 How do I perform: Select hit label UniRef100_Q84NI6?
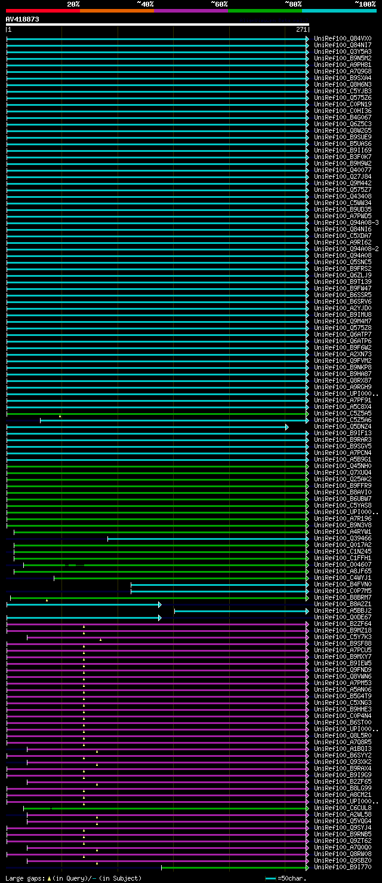(x=342, y=229)
